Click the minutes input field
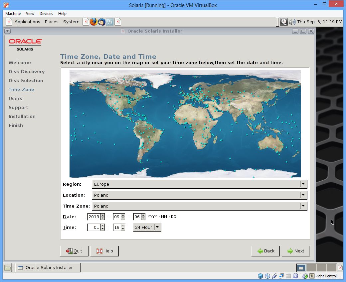The image size is (346, 282). tap(117, 228)
